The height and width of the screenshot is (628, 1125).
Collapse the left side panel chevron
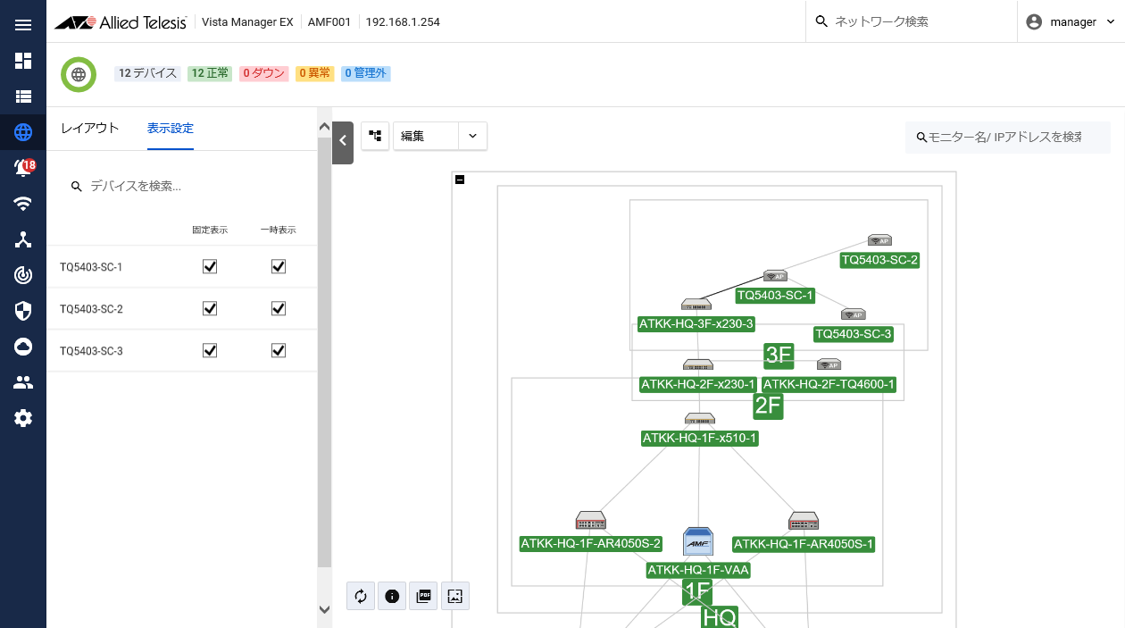pos(343,140)
